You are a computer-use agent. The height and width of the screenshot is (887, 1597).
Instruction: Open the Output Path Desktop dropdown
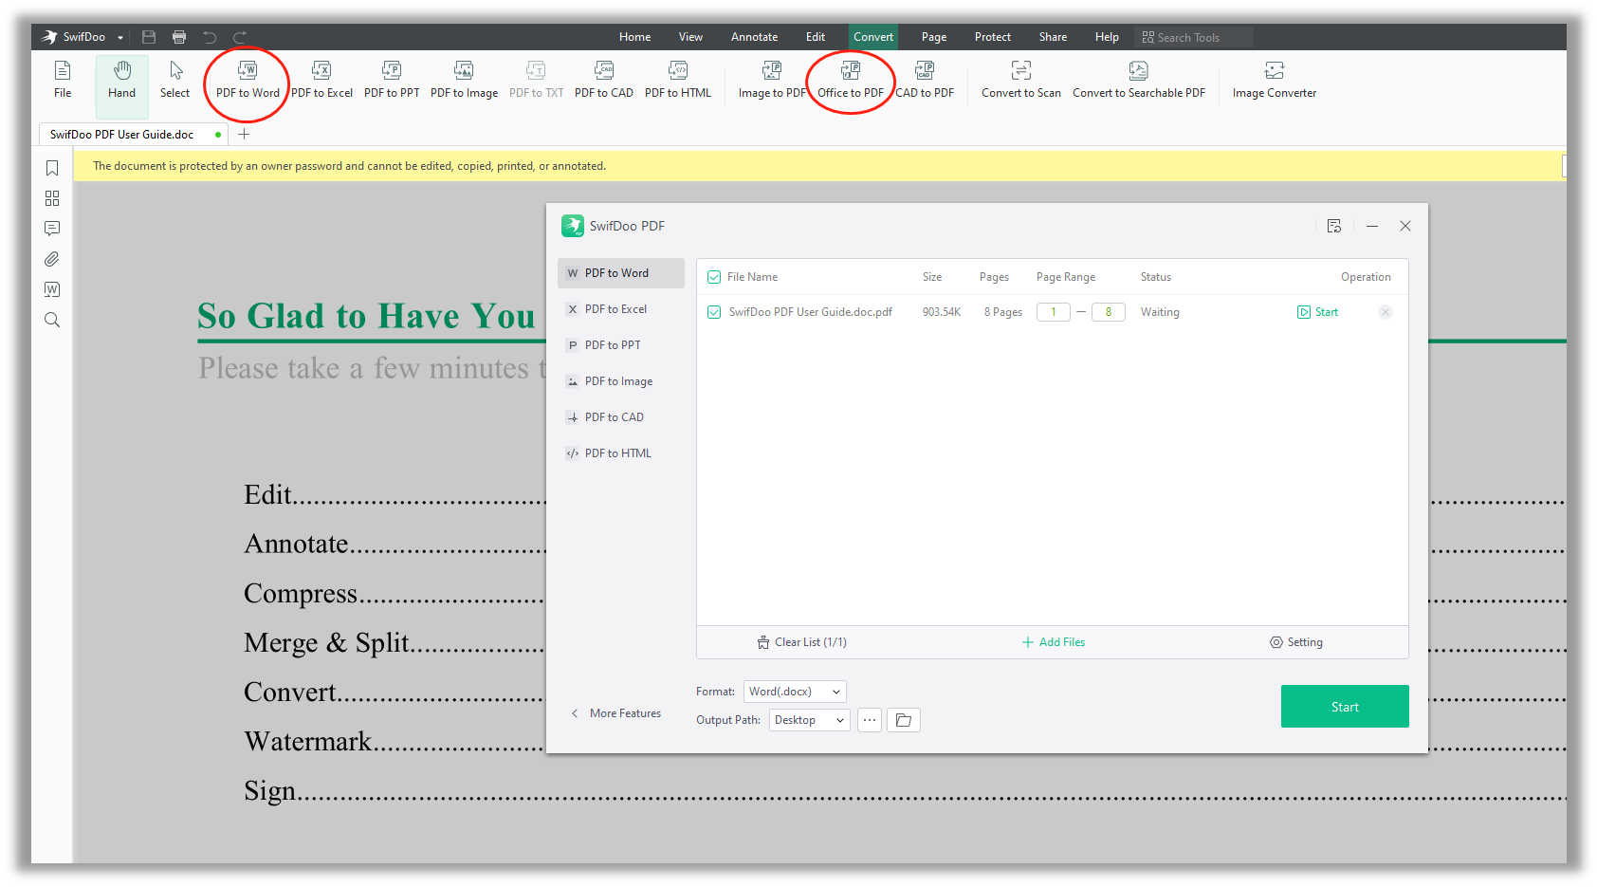pyautogui.click(x=810, y=720)
